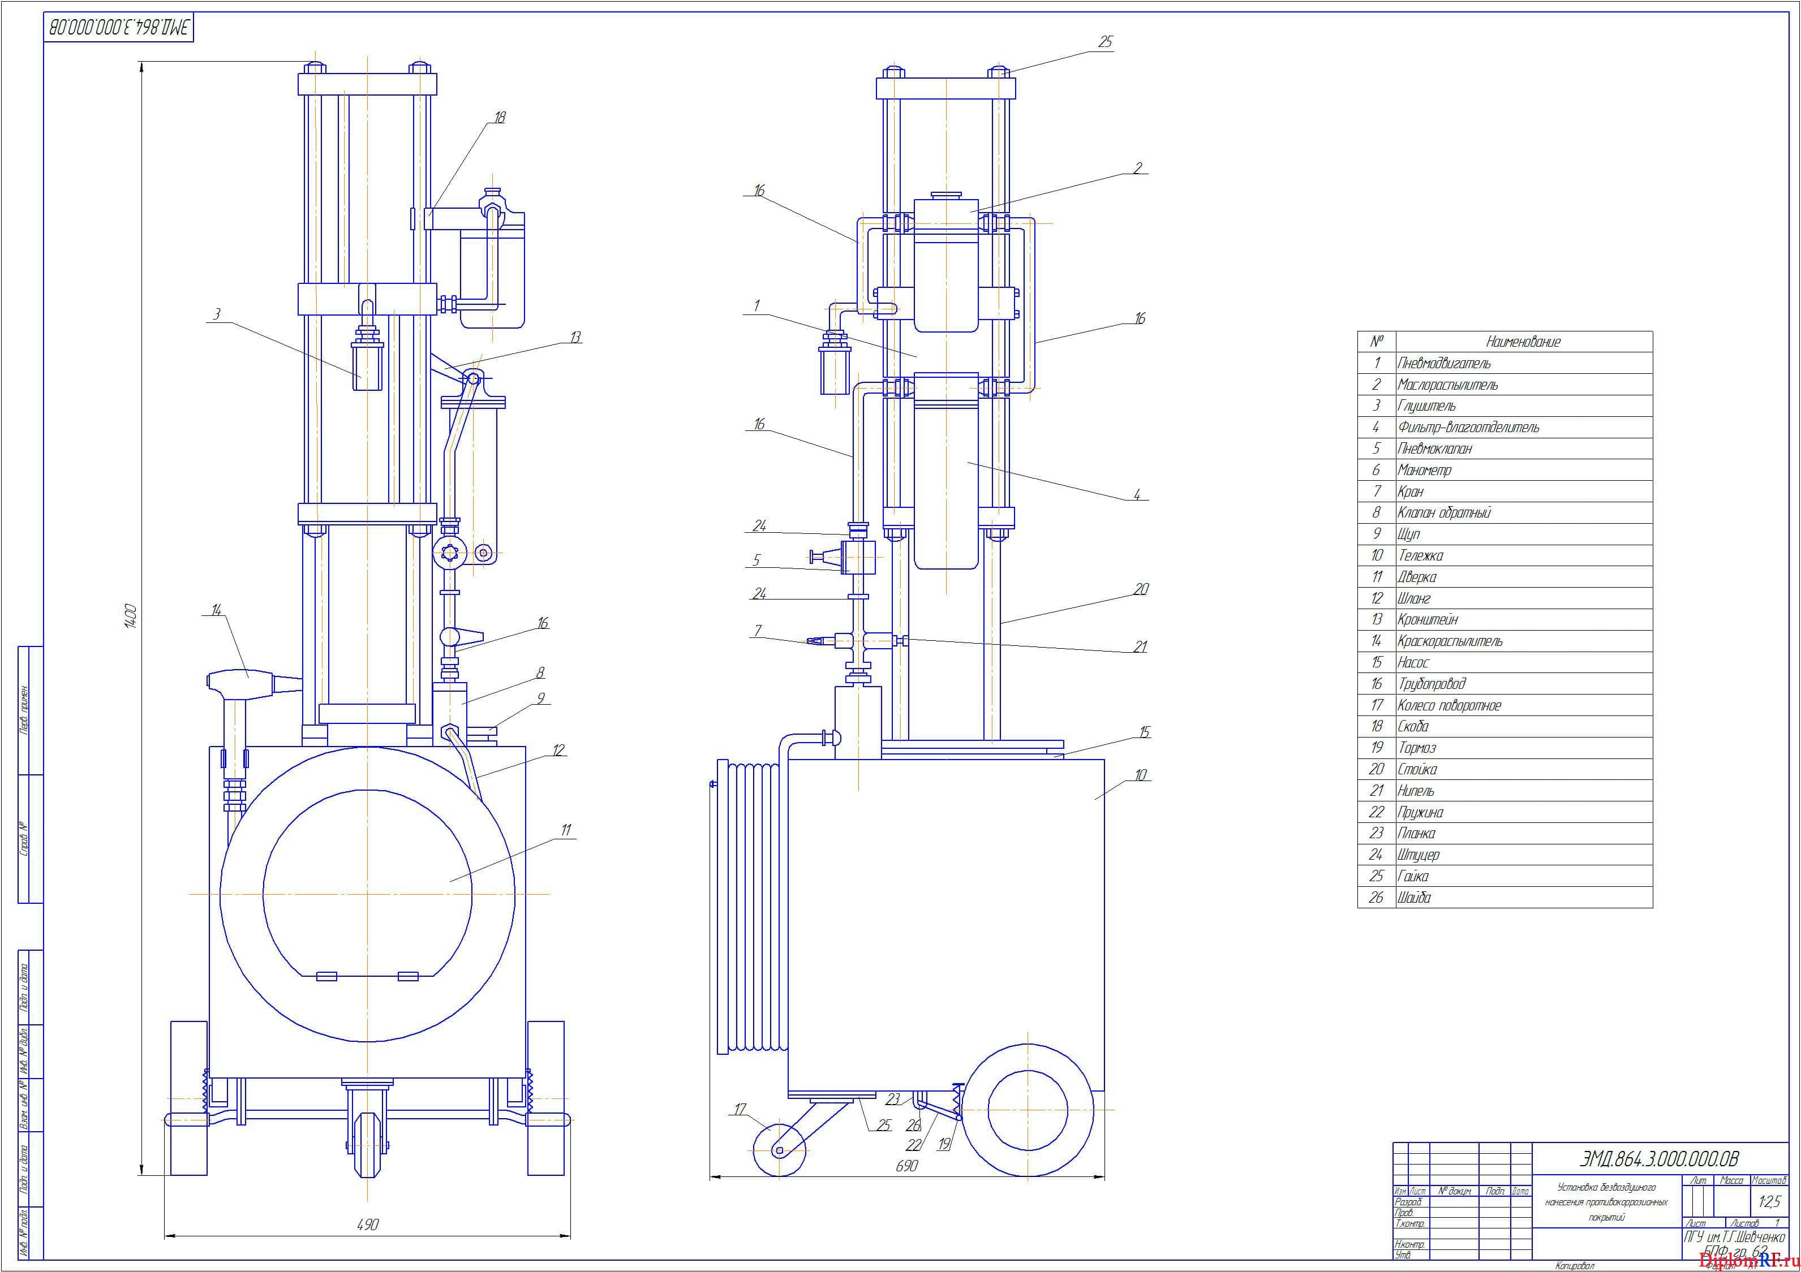Select the 'Краскораспылитель' entry

tap(1505, 641)
